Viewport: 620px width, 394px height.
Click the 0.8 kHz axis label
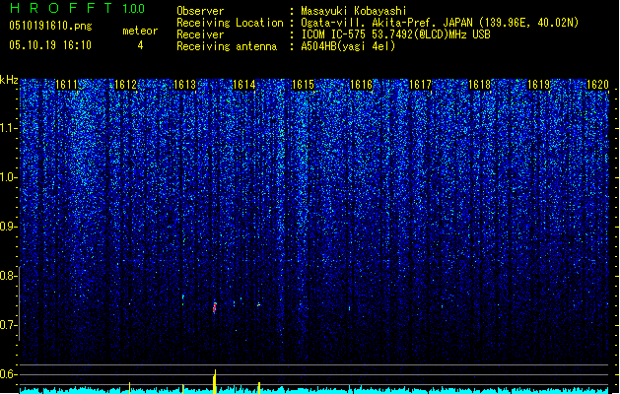tap(9, 276)
